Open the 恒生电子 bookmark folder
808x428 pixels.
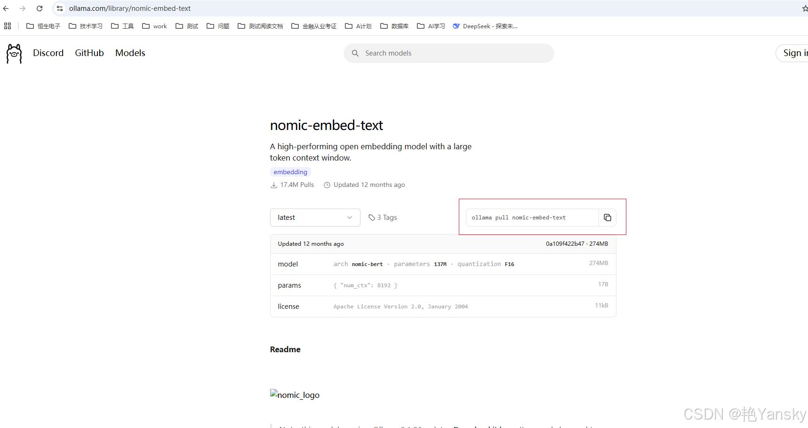coord(43,26)
